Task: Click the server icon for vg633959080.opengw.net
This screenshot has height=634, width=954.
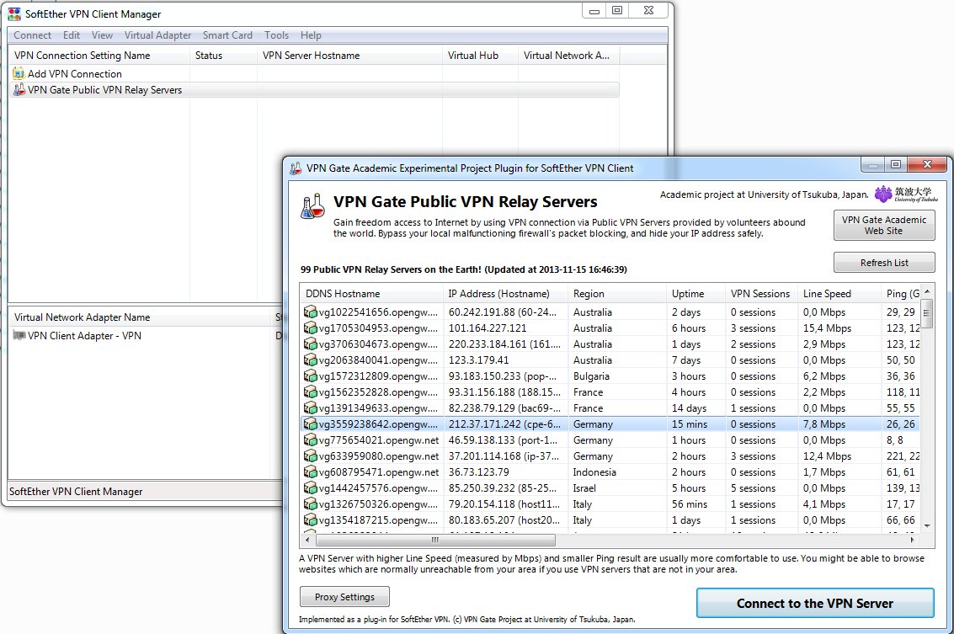Action: [x=311, y=456]
